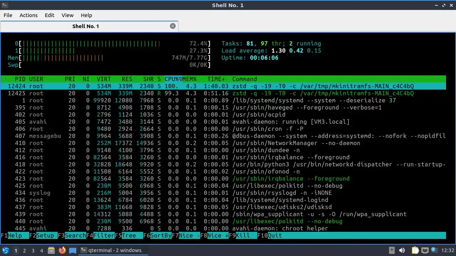Open the Edit menu
The image size is (456, 256).
tap(50, 15)
